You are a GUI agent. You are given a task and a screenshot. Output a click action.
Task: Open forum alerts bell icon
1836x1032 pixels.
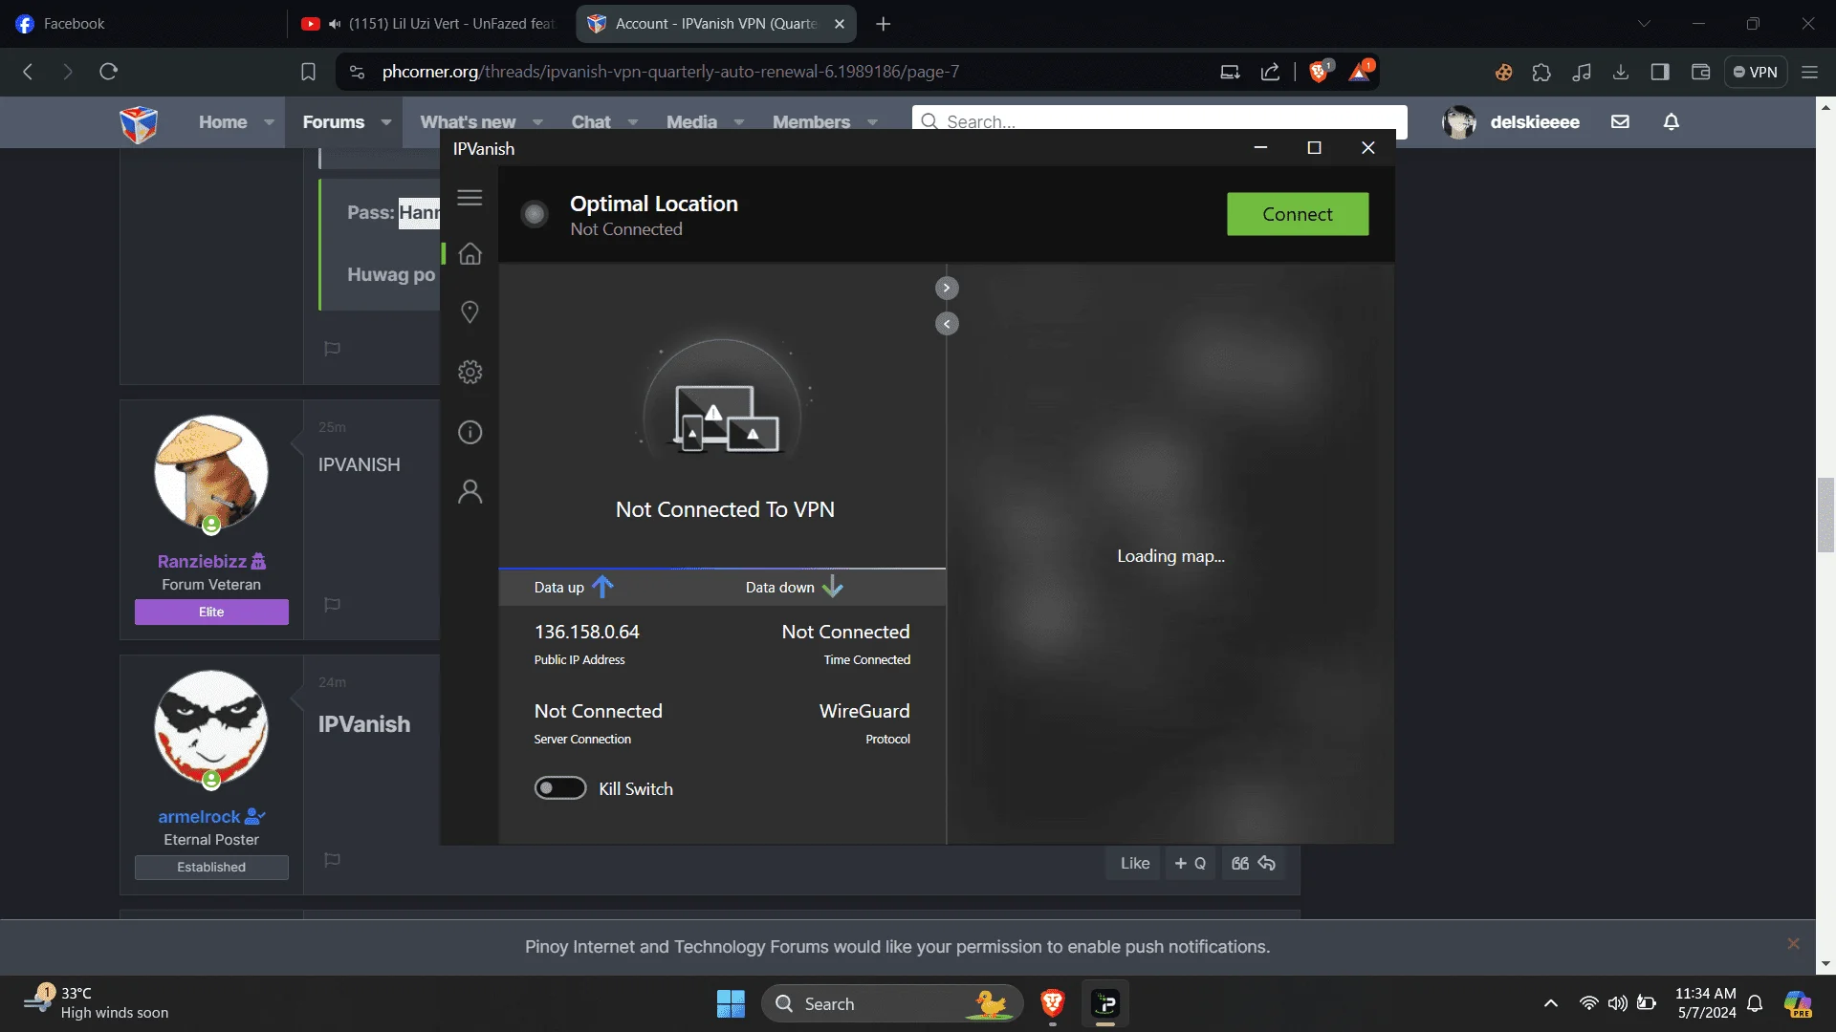tap(1672, 121)
